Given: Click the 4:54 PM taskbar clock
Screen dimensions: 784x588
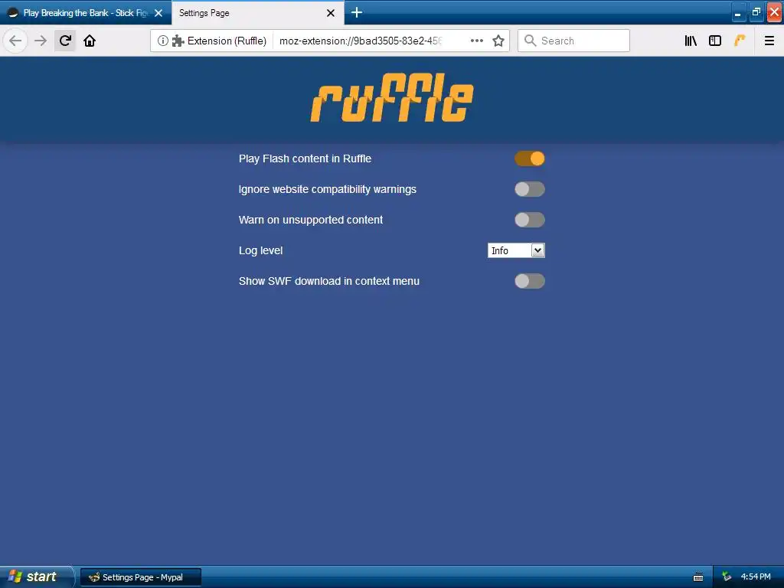Looking at the screenshot, I should point(756,577).
